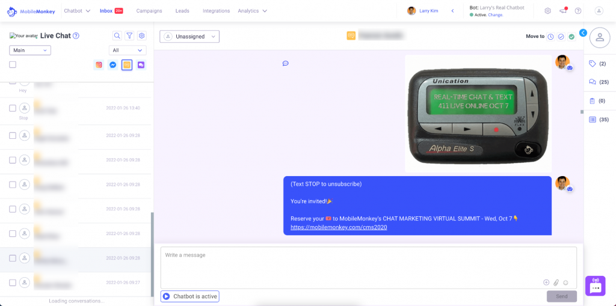
Task: Click the Live Chat help question mark
Action: pos(76,35)
